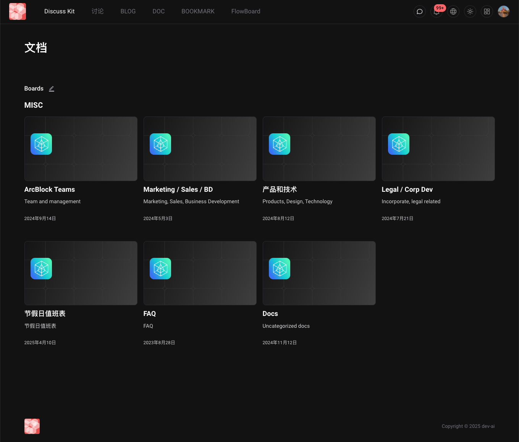Toggle light/dark theme sun icon

tap(470, 11)
